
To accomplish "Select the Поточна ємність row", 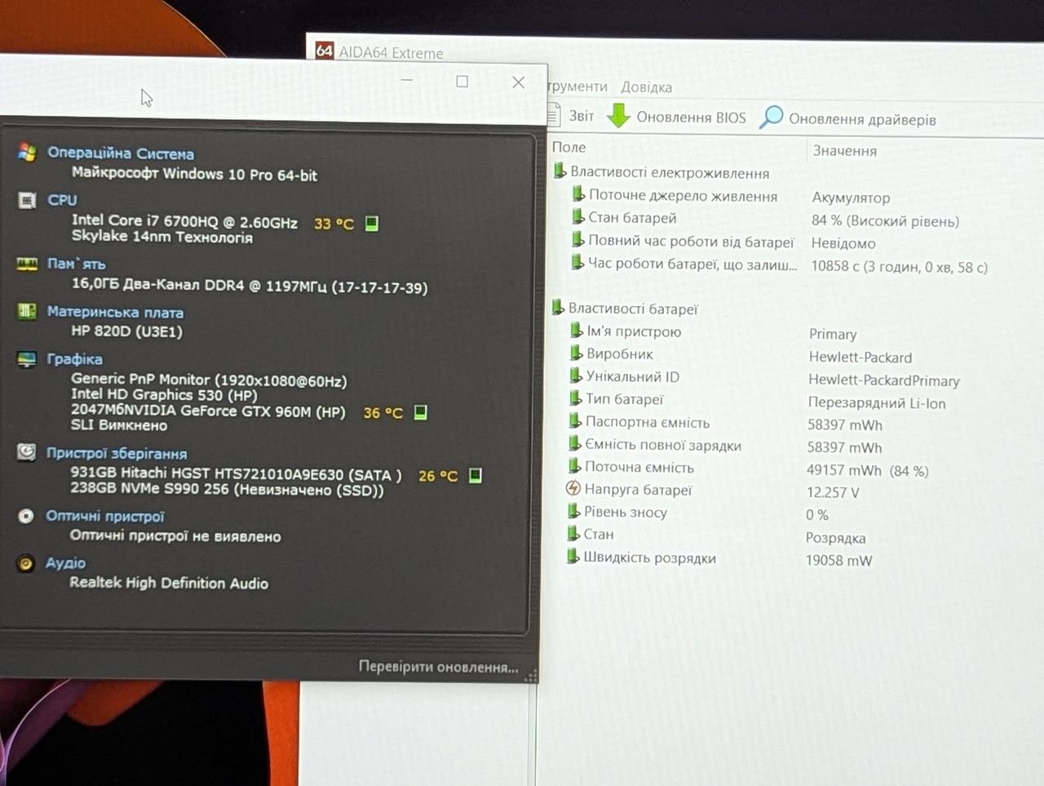I will [630, 468].
